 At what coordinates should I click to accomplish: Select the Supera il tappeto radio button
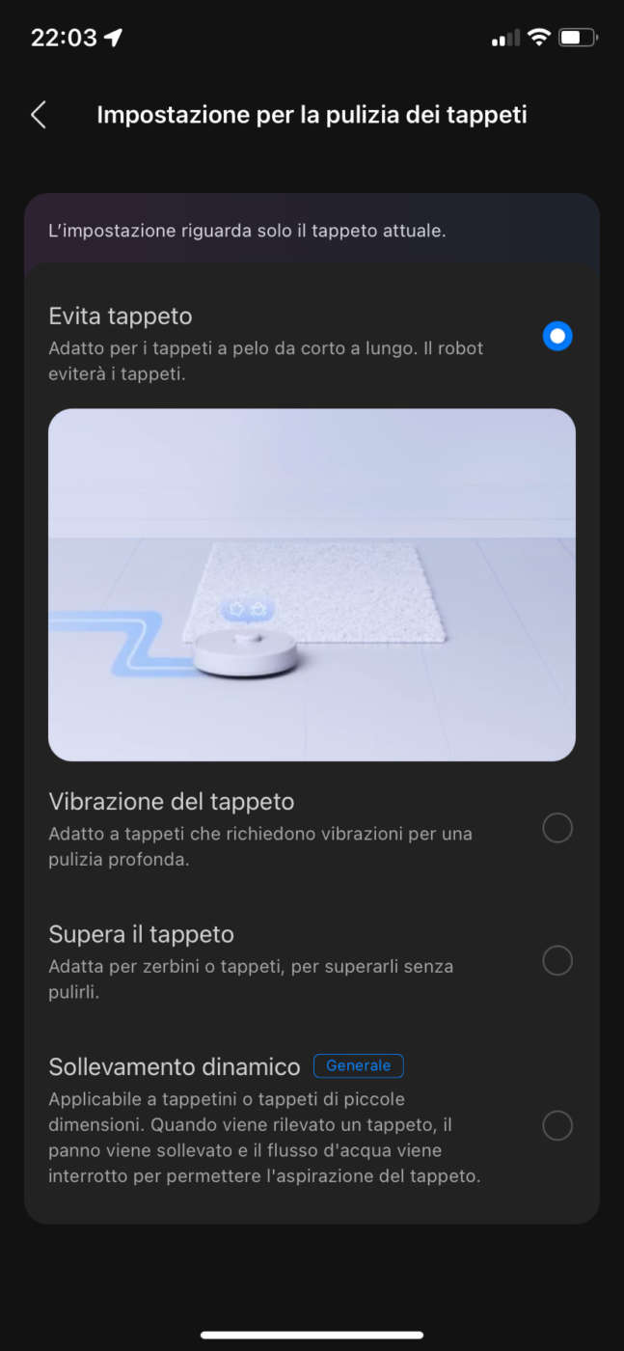pos(557,960)
